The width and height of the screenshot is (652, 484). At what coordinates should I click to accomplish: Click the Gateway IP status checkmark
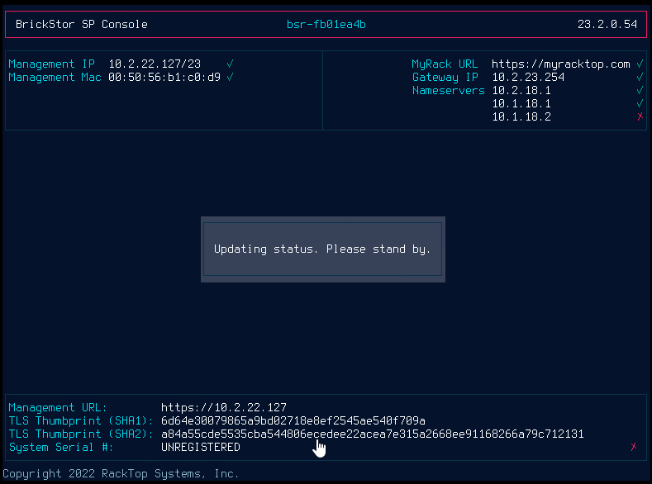point(640,77)
